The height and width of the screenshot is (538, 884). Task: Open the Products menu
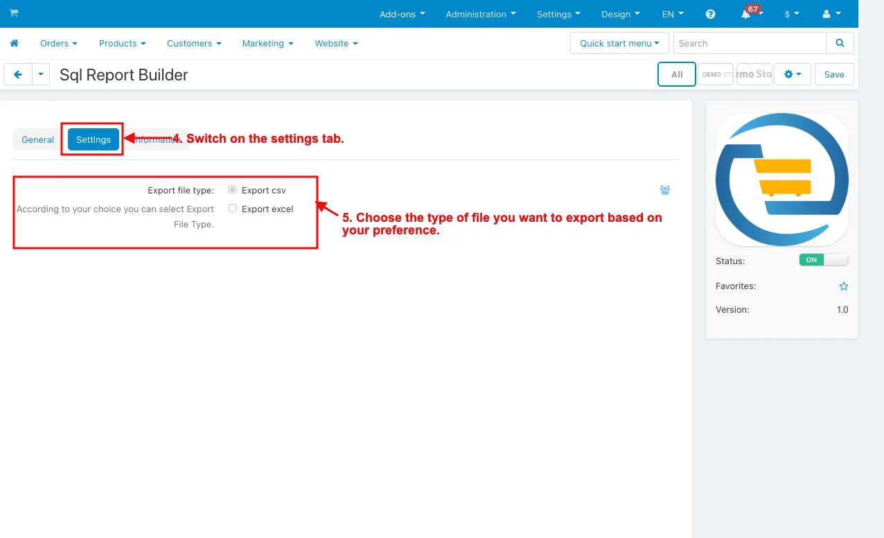[x=123, y=43]
